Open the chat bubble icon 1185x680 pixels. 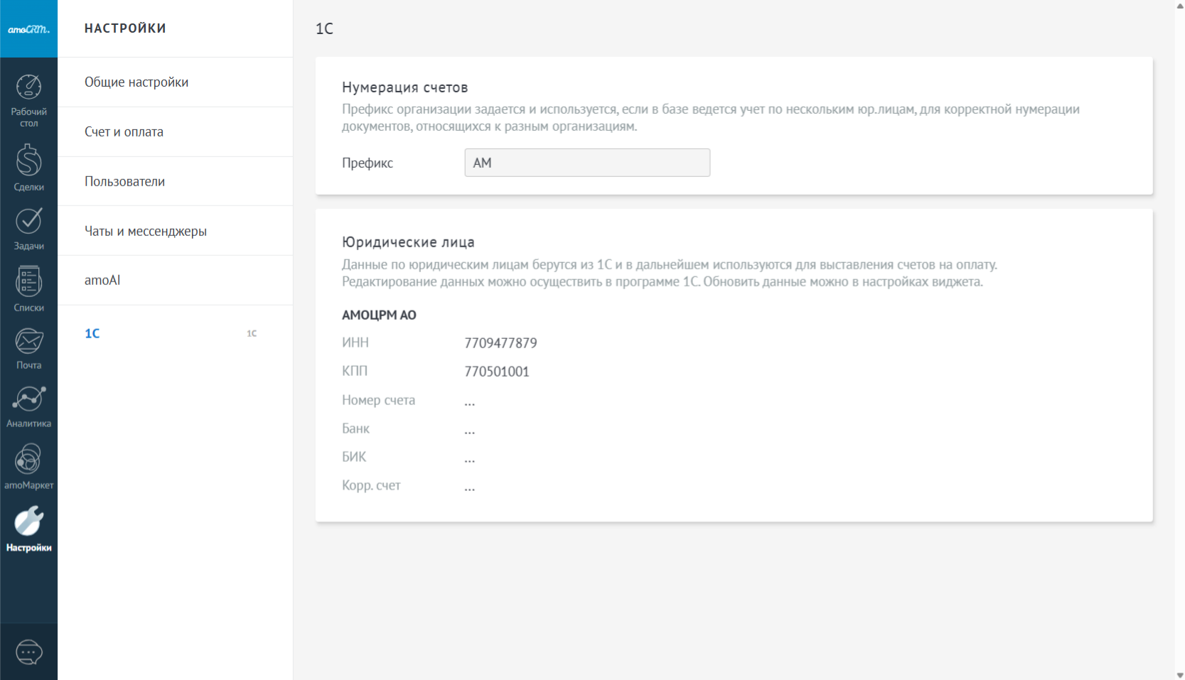click(28, 652)
